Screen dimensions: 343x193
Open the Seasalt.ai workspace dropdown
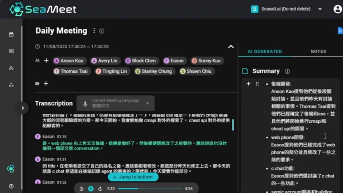click(320, 9)
